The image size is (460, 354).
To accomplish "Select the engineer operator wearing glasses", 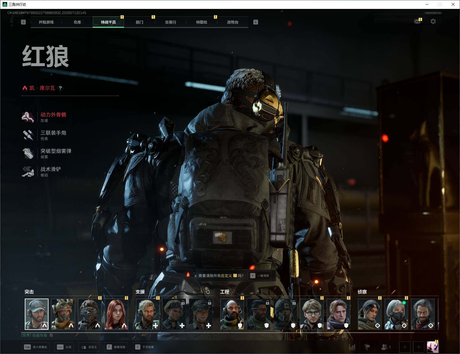I will 312,314.
